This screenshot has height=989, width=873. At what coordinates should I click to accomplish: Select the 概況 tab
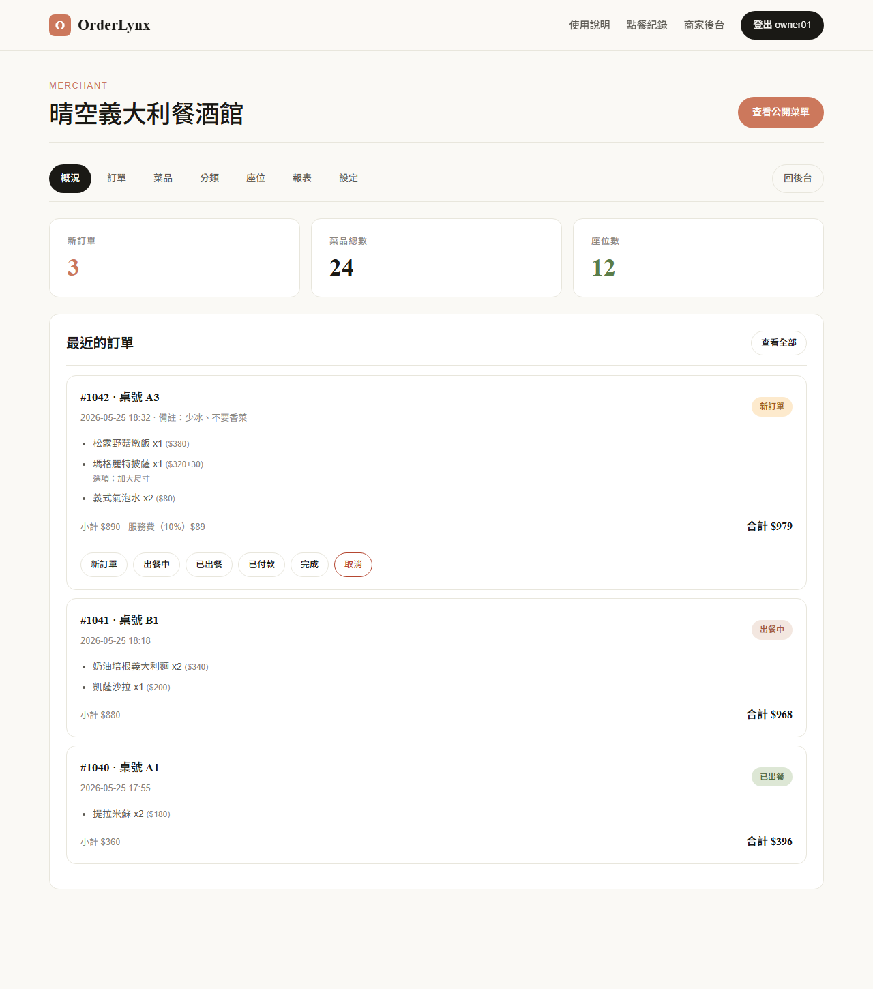pos(70,179)
